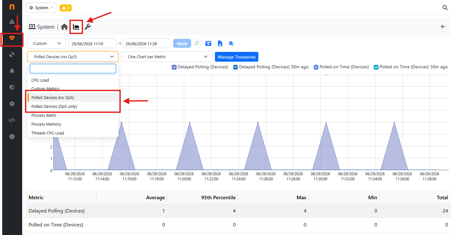Open the System dropdown in top bar
Screen dimensions: 453x235
[x=41, y=8]
